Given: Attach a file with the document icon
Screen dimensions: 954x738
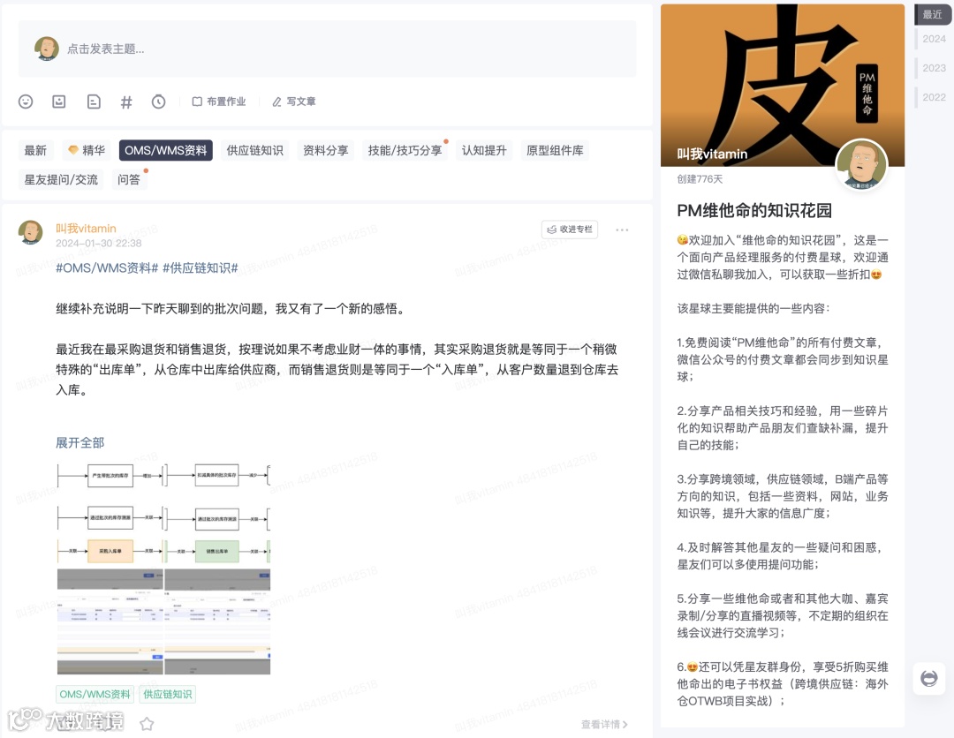Looking at the screenshot, I should pyautogui.click(x=93, y=102).
